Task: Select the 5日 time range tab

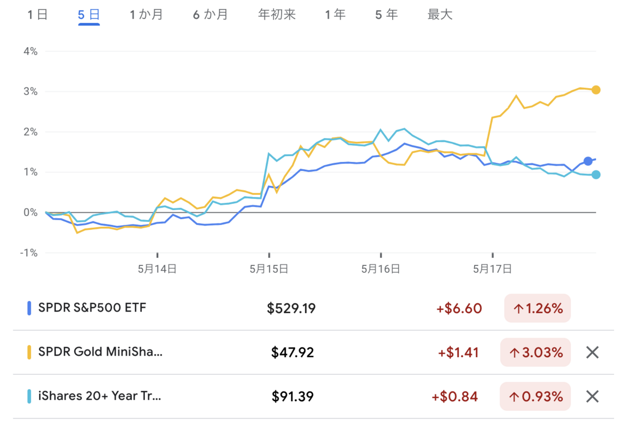Action: pyautogui.click(x=89, y=15)
